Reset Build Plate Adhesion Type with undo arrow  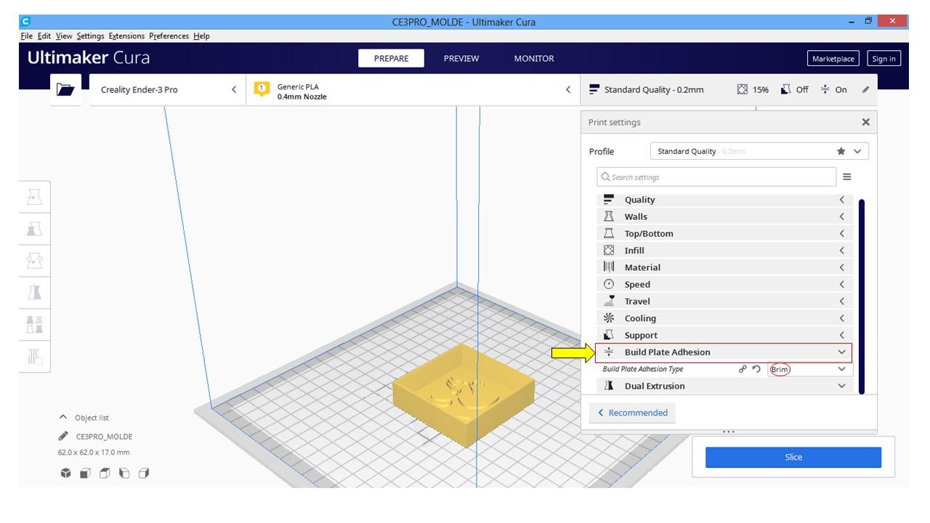point(756,369)
